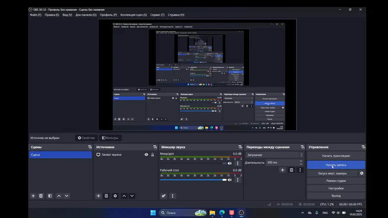
Task: Click OBS Studio icon in the taskbar
Action: 241,213
